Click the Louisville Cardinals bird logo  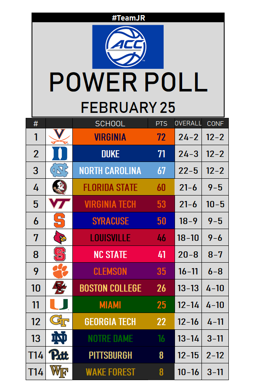59,237
